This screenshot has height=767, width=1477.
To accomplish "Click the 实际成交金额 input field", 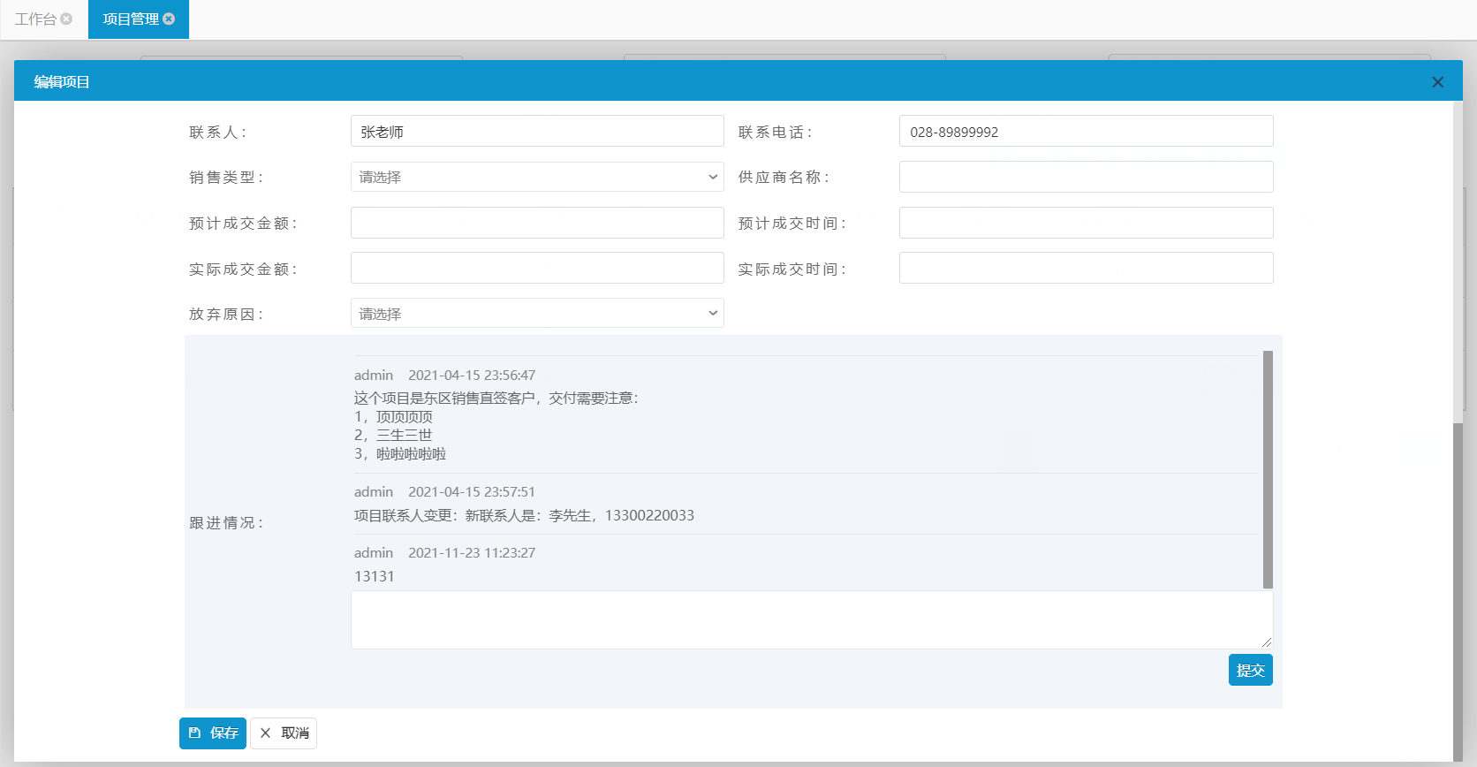I will [x=537, y=268].
